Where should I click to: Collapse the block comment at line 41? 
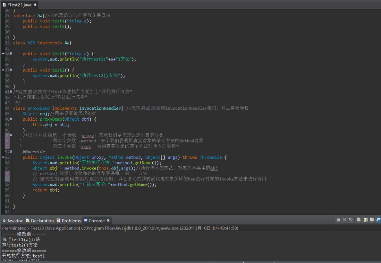[x=11, y=92]
